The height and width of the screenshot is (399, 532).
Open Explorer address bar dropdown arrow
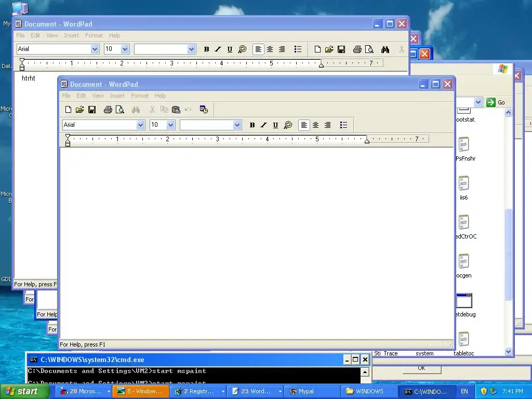(478, 102)
